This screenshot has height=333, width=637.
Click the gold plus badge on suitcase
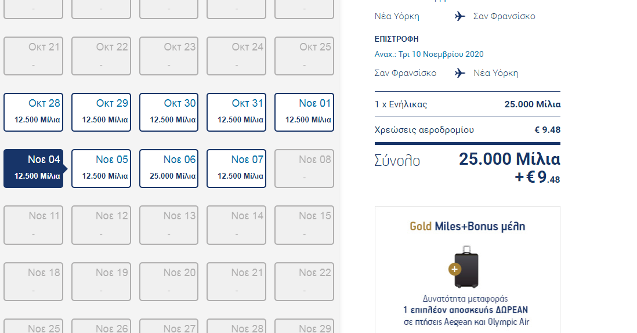(454, 269)
